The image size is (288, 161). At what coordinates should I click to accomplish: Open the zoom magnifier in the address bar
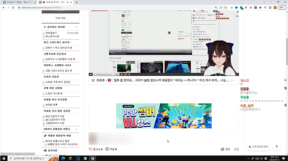[216, 8]
